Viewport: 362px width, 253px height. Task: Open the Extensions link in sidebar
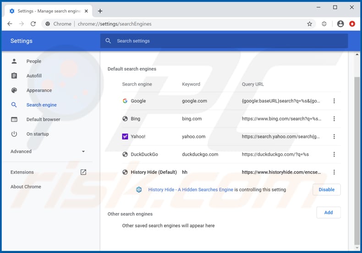tap(22, 172)
